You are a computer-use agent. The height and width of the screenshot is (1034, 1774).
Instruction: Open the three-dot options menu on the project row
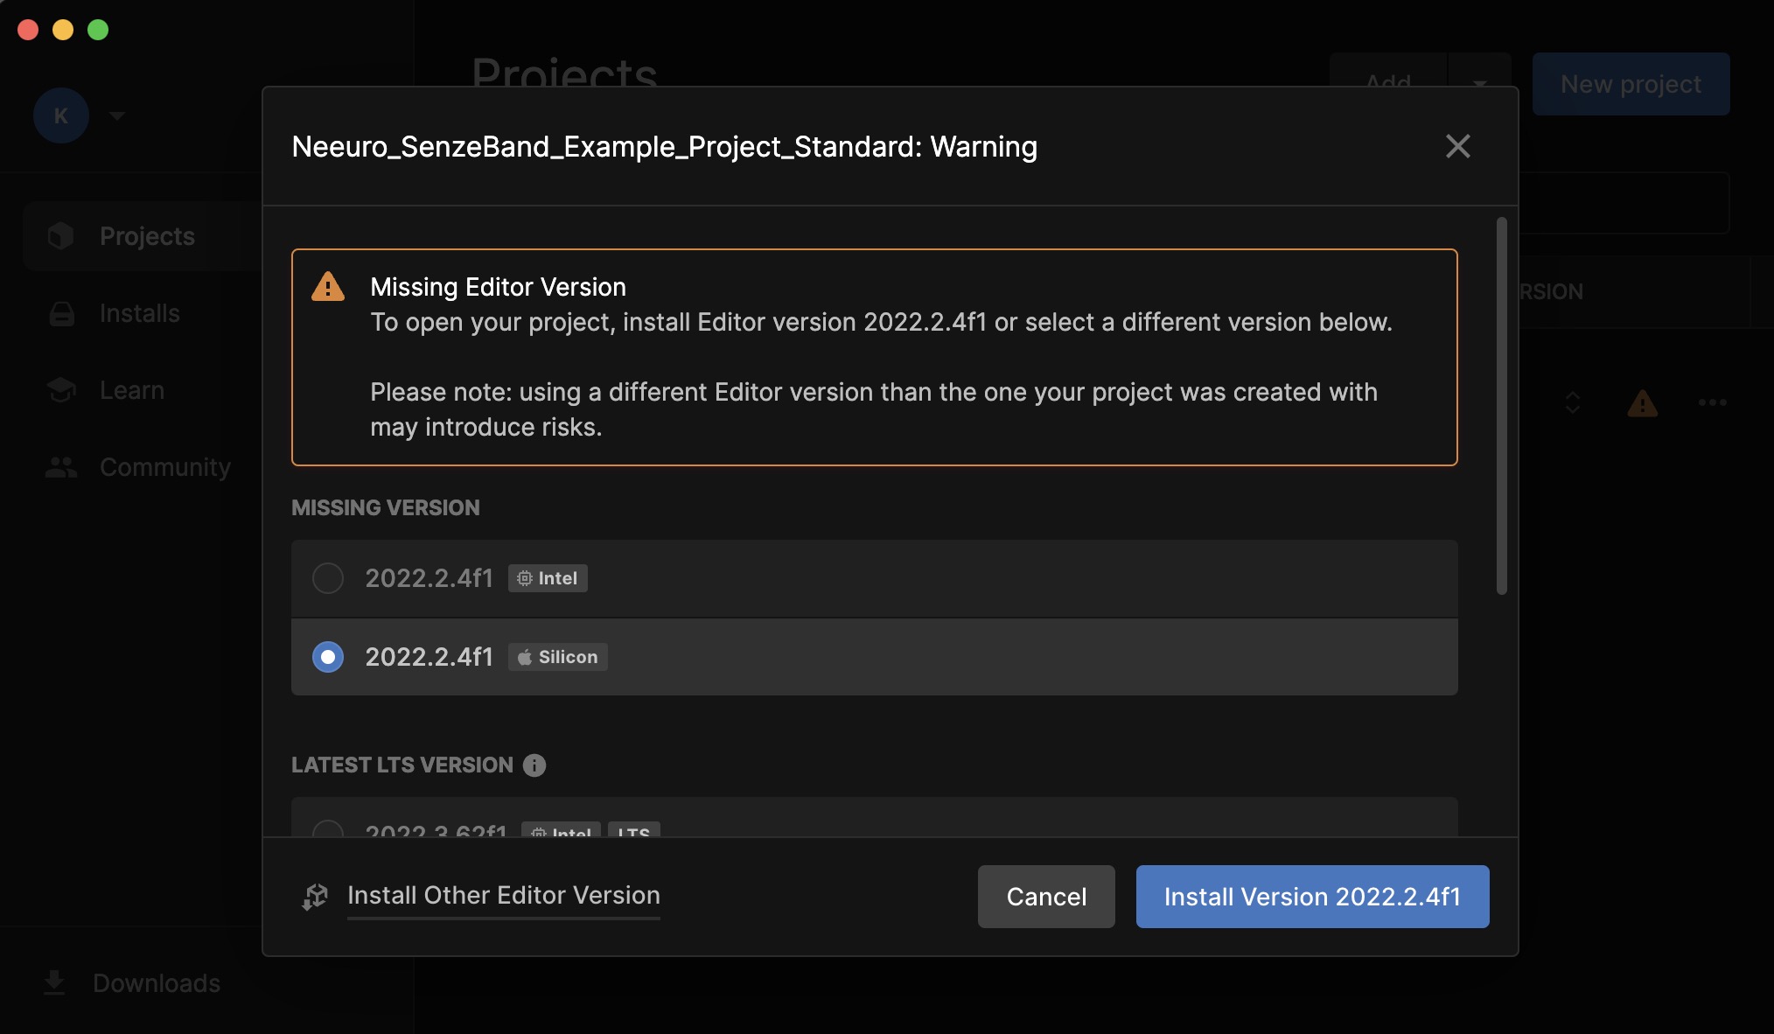click(1712, 403)
